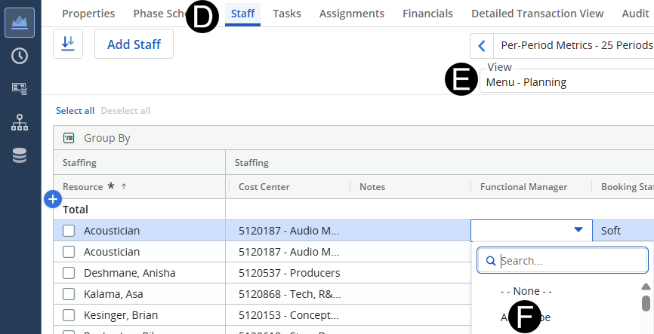
Task: Click the Search field in dropdown
Action: tap(570, 261)
